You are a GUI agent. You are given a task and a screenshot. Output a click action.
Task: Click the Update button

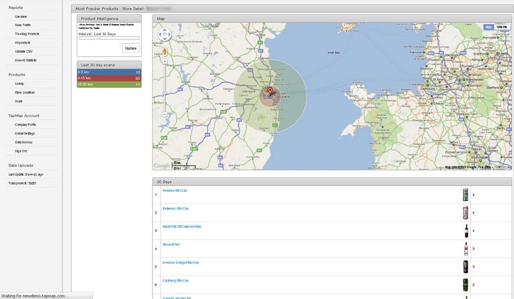pos(131,48)
